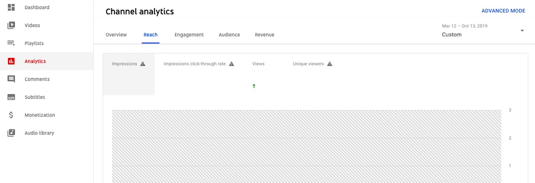The width and height of the screenshot is (535, 183).
Task: Select the Reach tab
Action: pos(151,35)
